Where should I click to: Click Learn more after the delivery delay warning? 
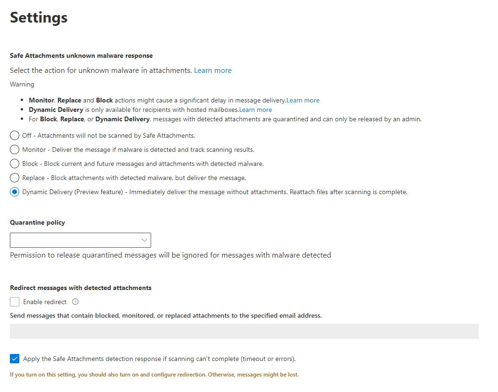[x=303, y=100]
